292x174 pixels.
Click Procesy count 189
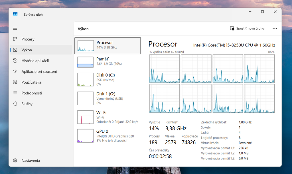pyautogui.click(x=153, y=142)
